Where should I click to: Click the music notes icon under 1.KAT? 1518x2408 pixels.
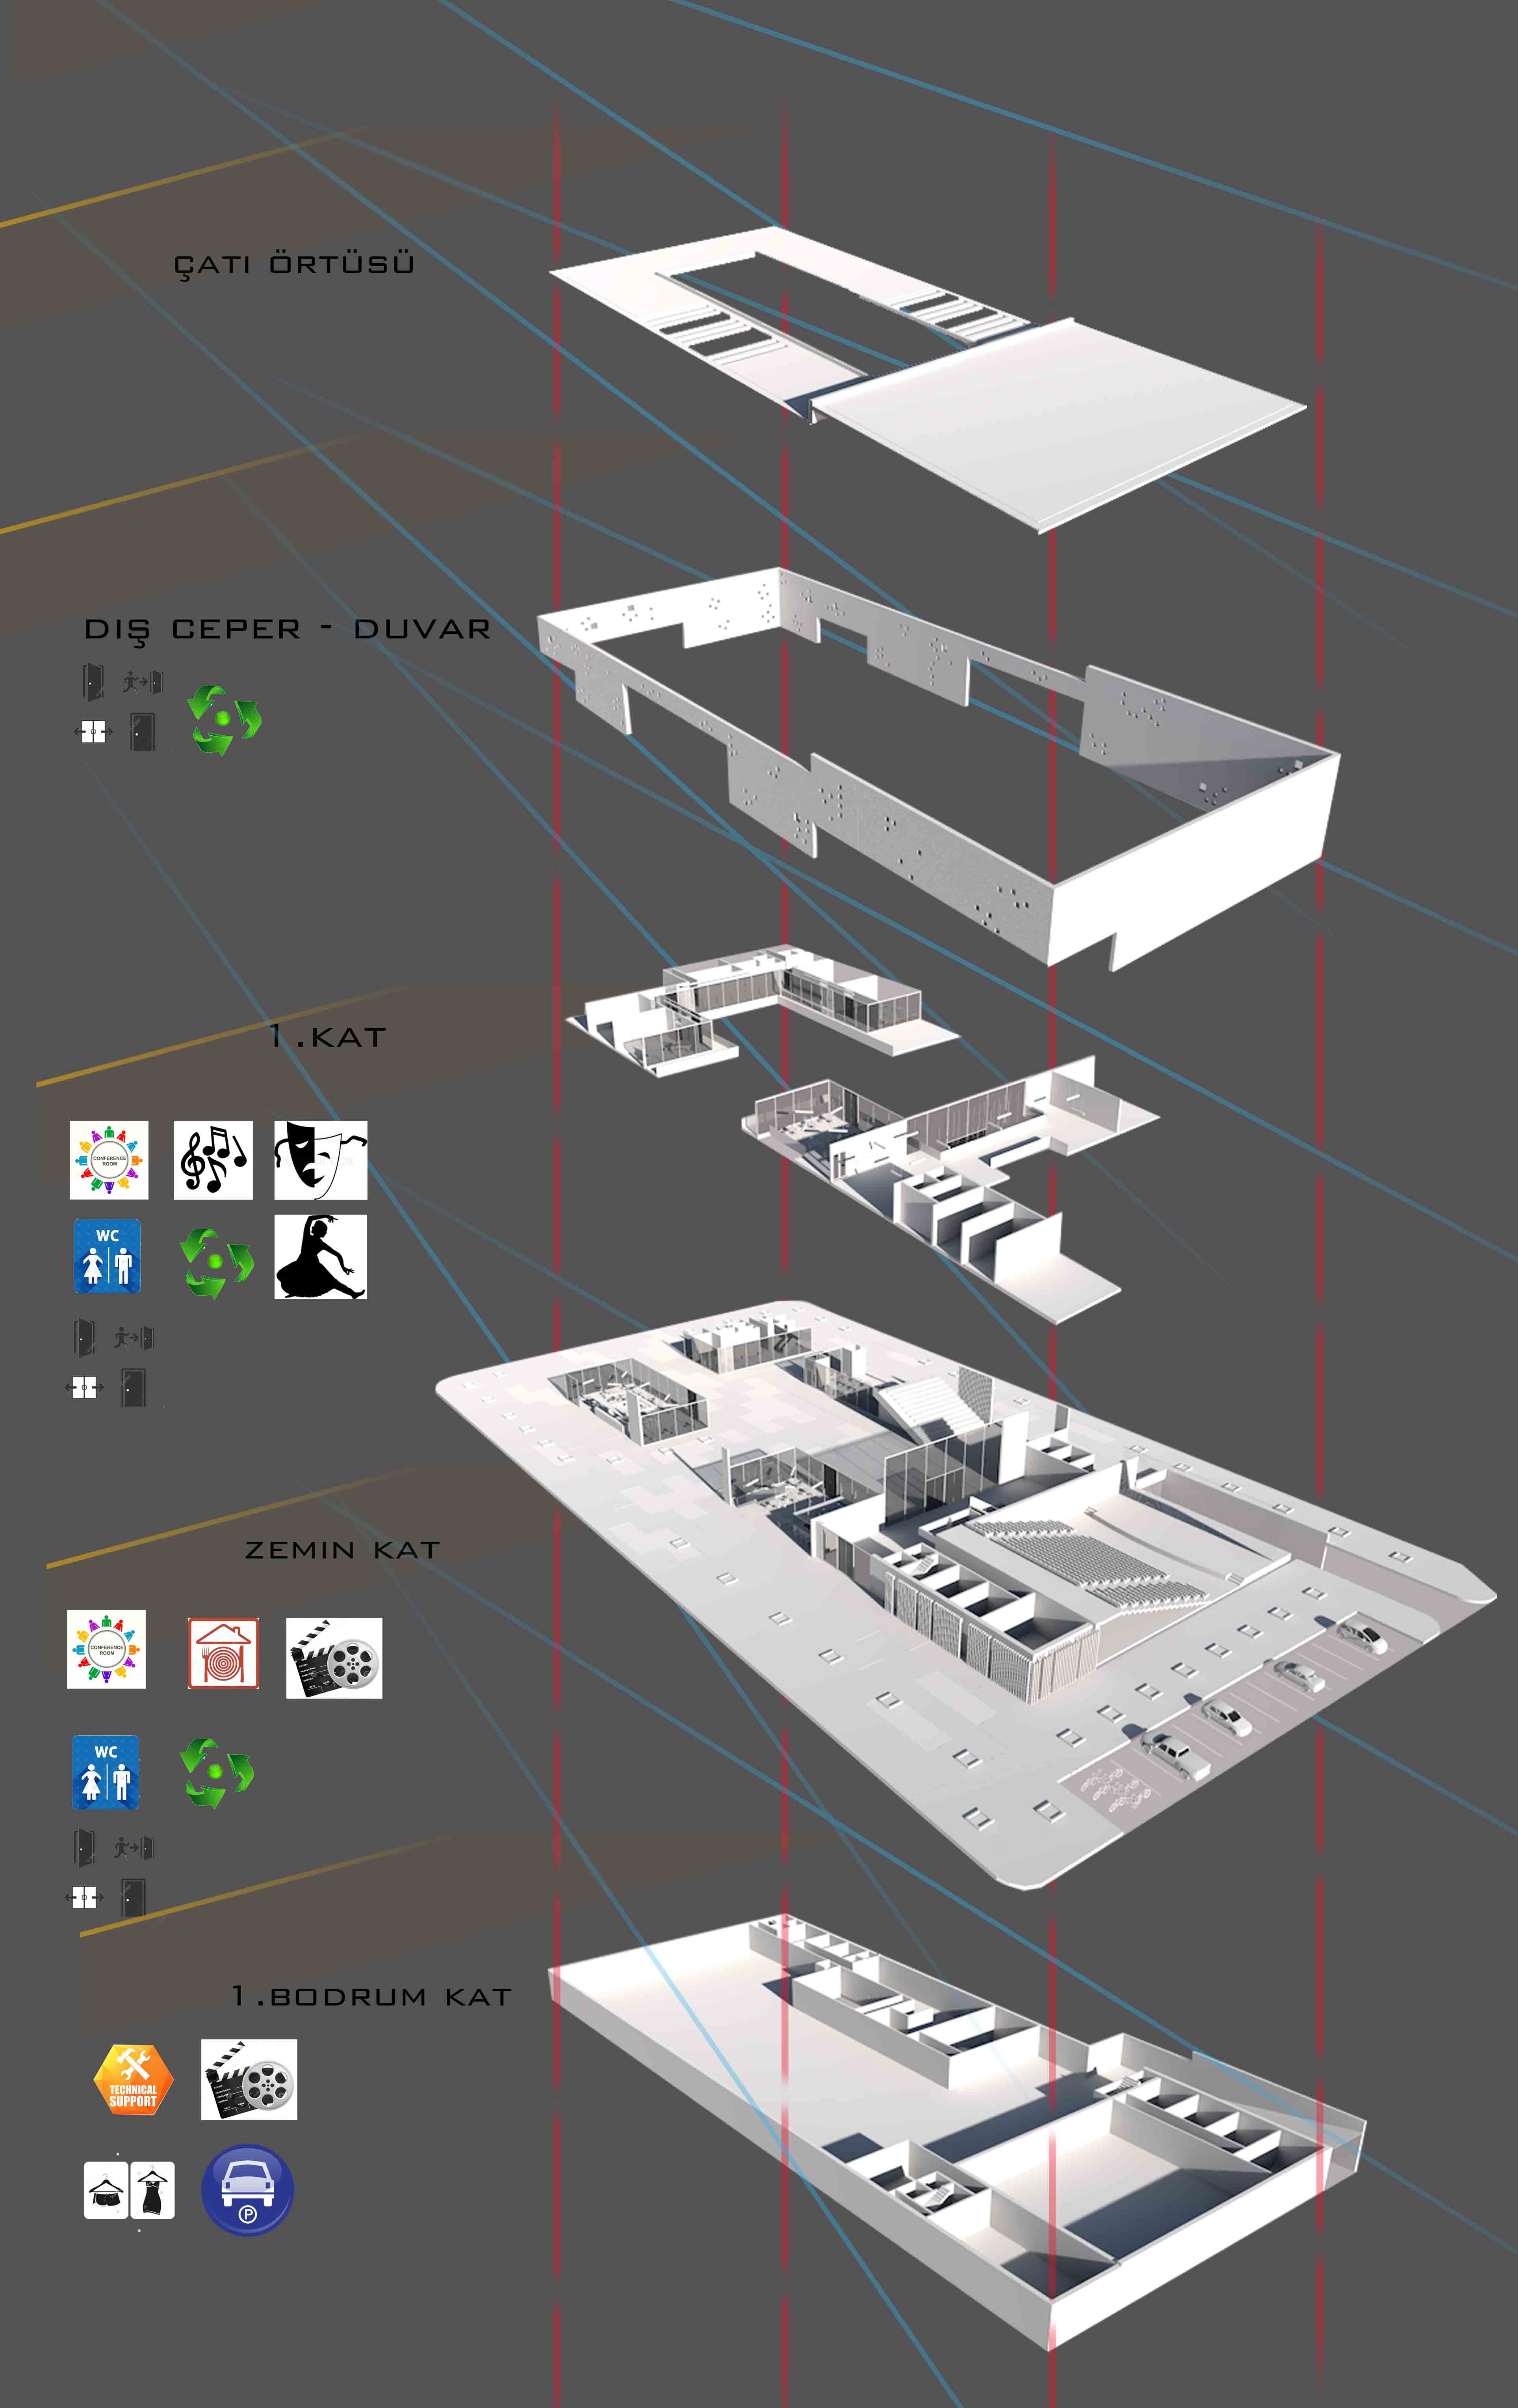coord(213,1160)
